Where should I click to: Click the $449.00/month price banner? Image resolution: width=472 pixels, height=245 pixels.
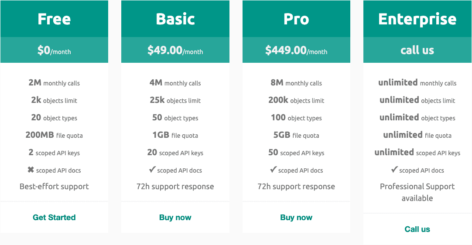tap(296, 50)
